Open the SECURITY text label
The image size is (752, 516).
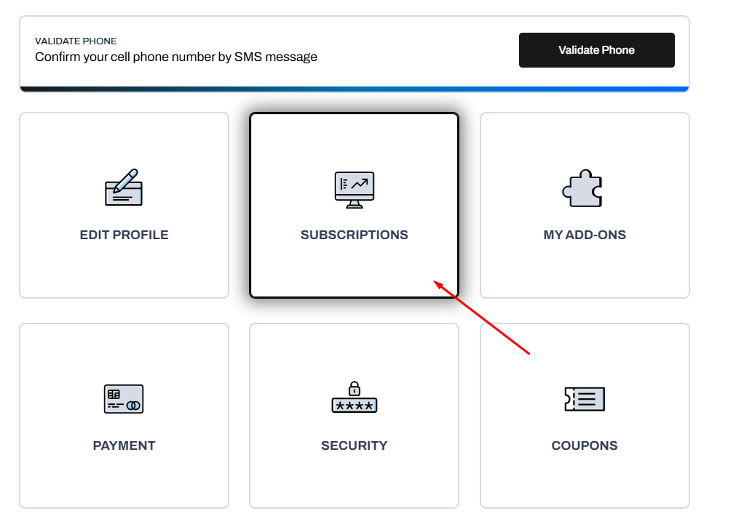tap(355, 446)
